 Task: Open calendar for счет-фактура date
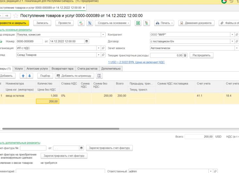(82, 148)
